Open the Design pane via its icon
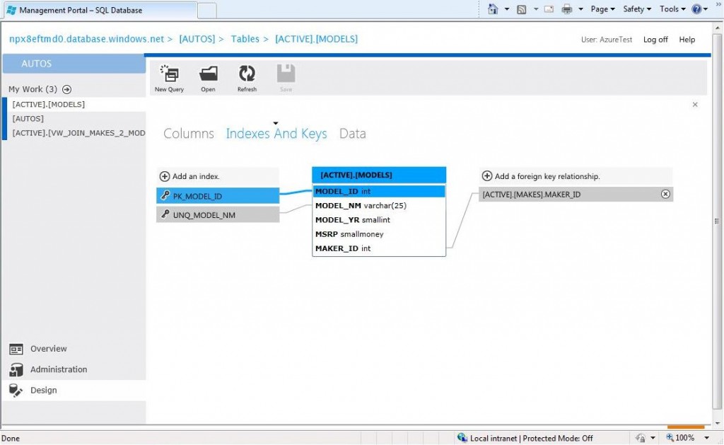The width and height of the screenshot is (724, 445). tap(17, 390)
